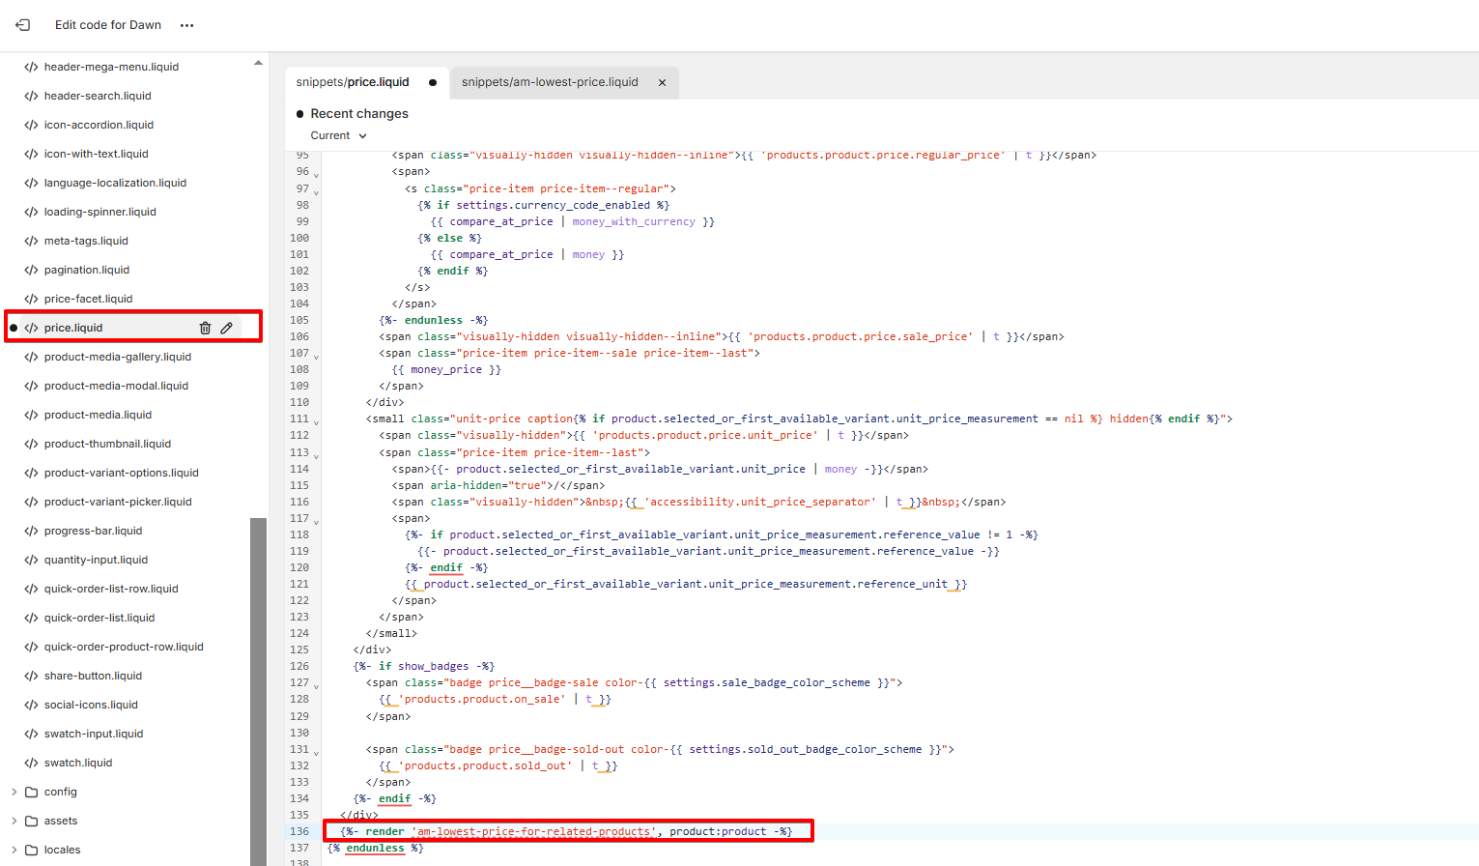Open price-facet.liquid file
This screenshot has width=1479, height=866.
coord(88,299)
